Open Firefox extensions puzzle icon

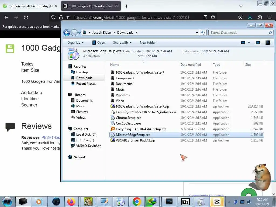(x=260, y=17)
